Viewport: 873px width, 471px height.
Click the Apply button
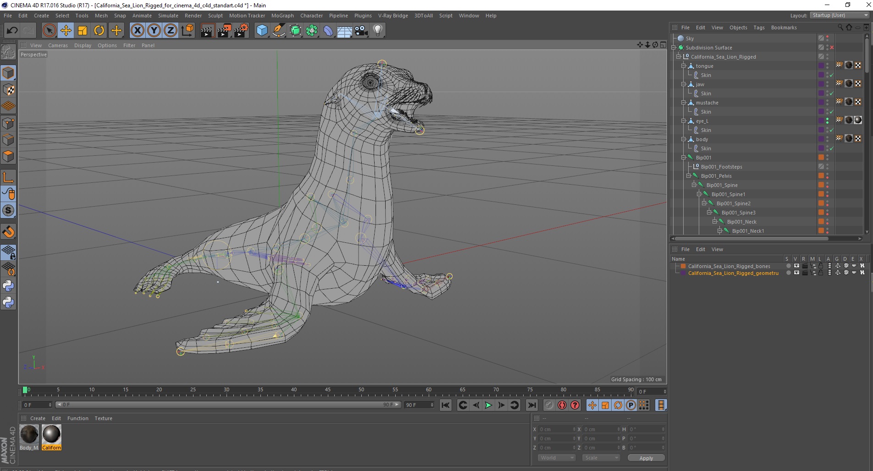(x=646, y=458)
